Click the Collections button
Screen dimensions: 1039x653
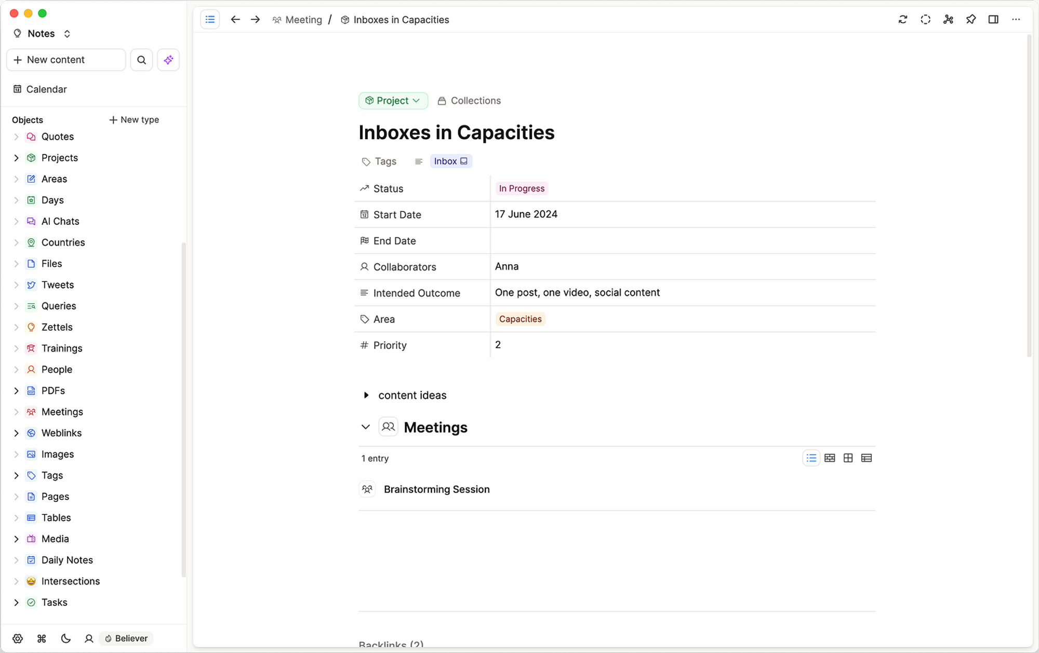click(x=469, y=101)
